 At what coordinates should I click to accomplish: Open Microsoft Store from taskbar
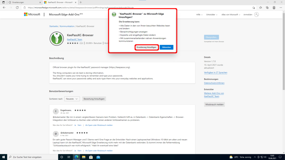91,157
